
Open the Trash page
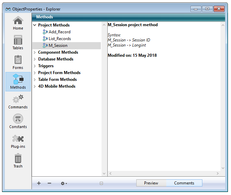(x=18, y=161)
